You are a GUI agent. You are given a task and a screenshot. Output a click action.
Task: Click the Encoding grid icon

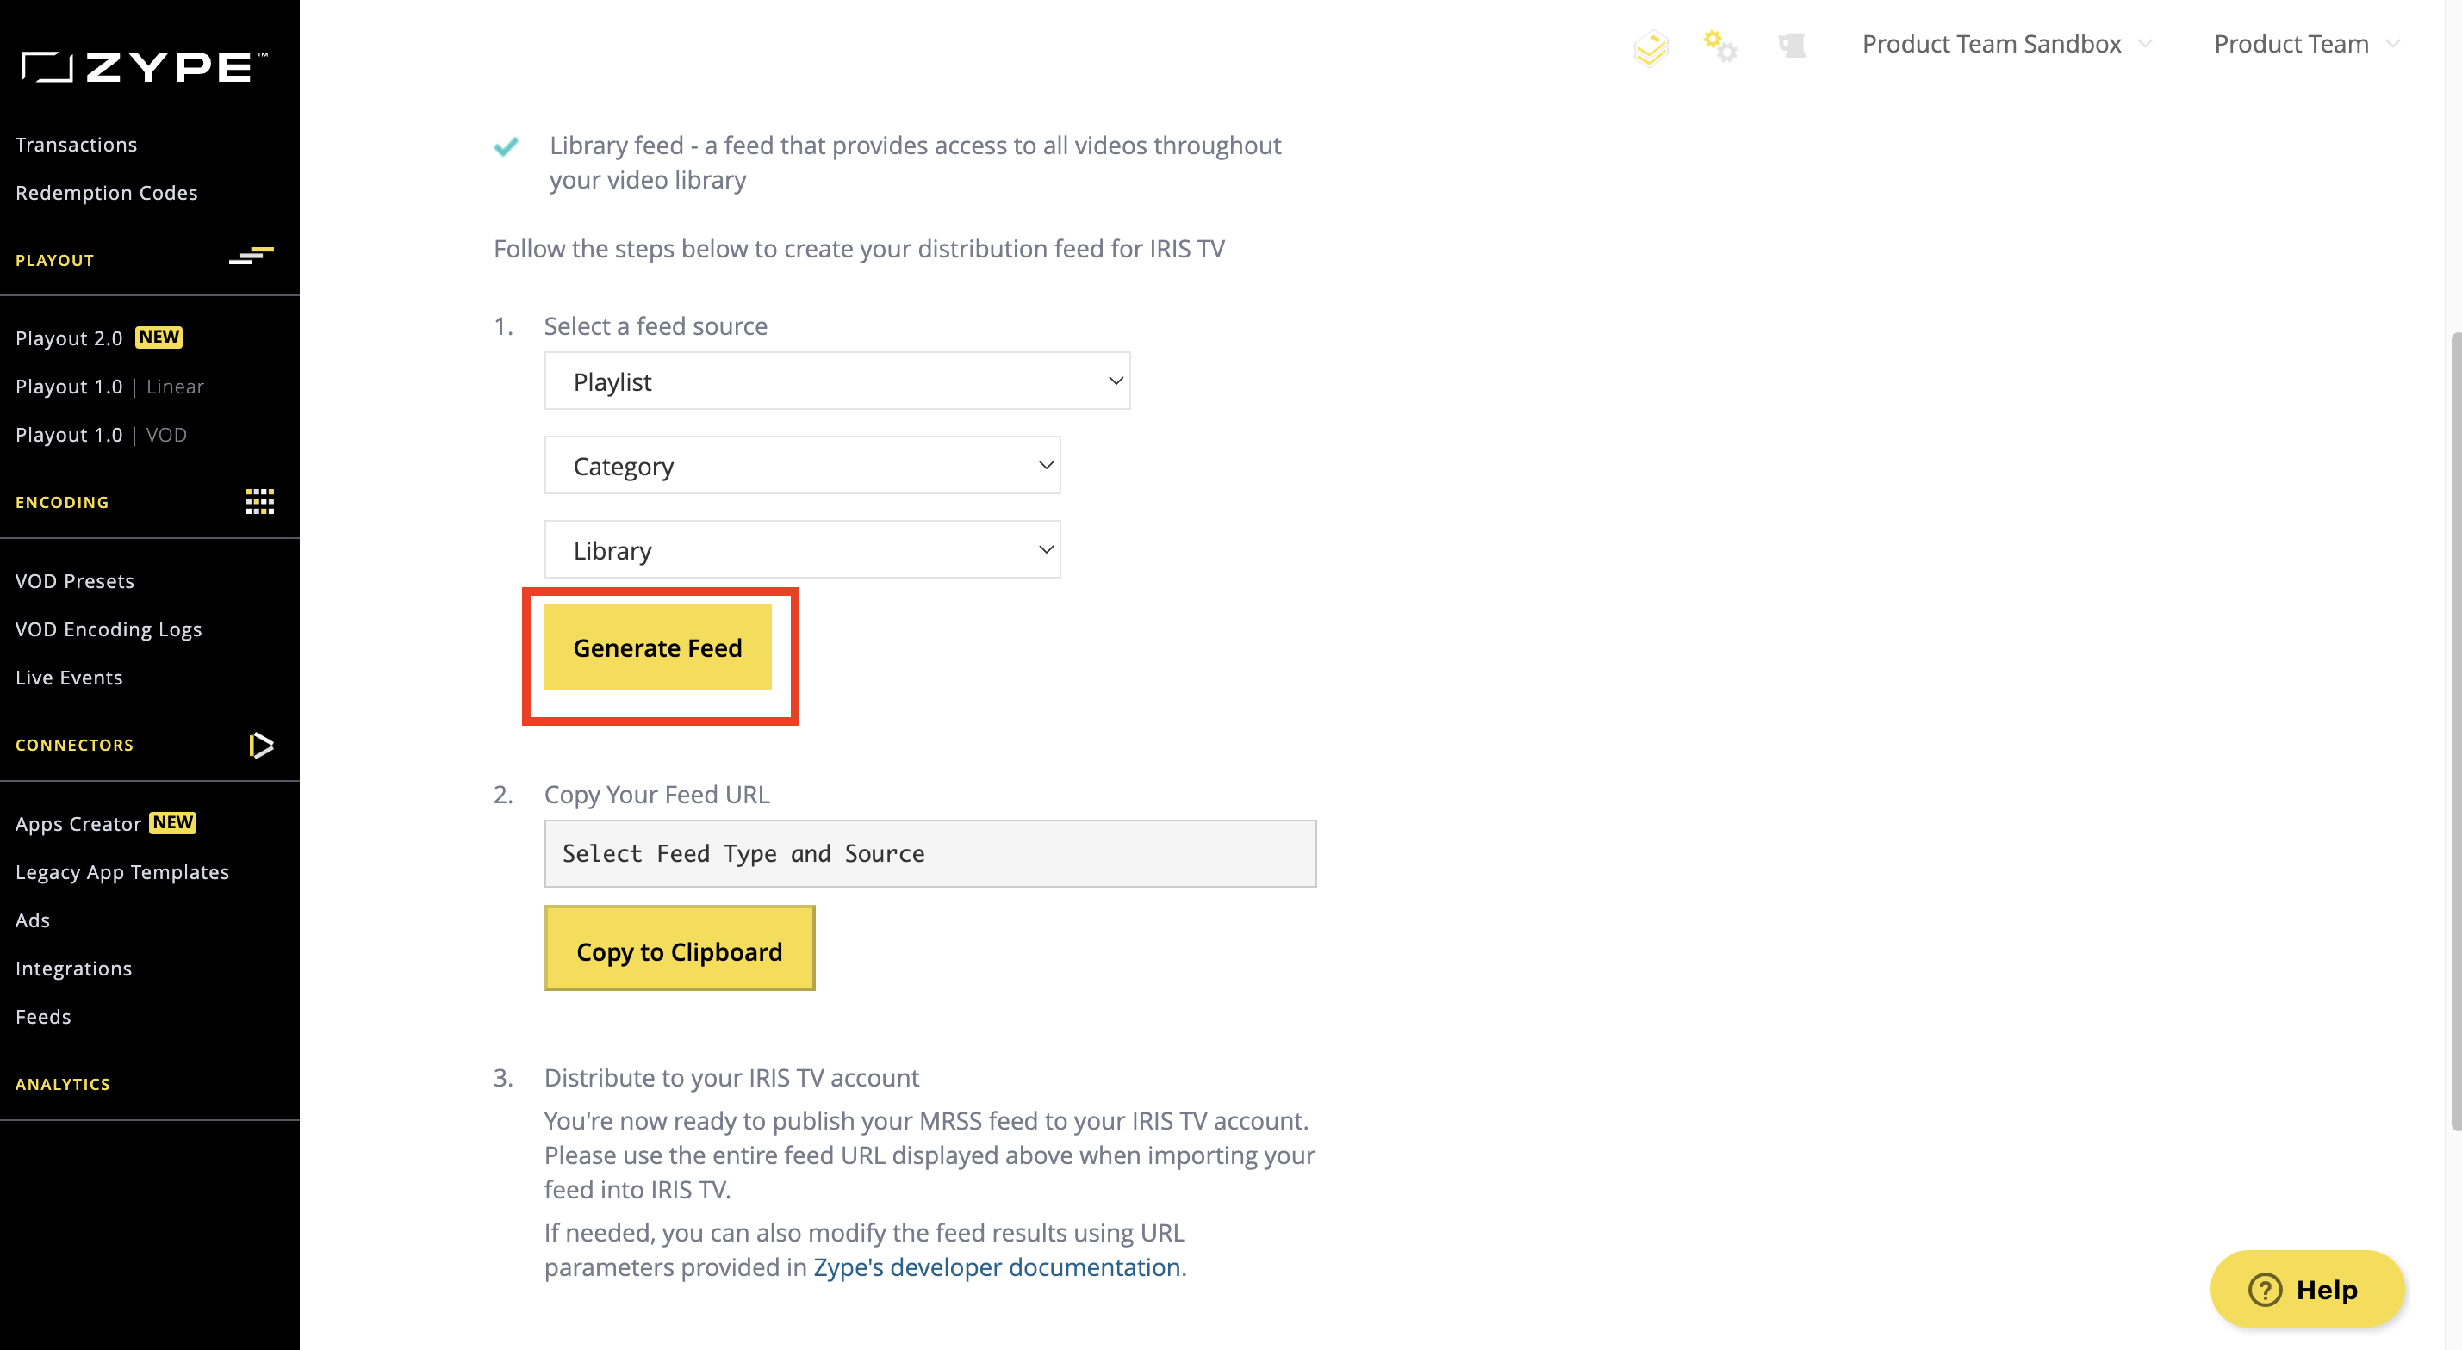(x=260, y=502)
